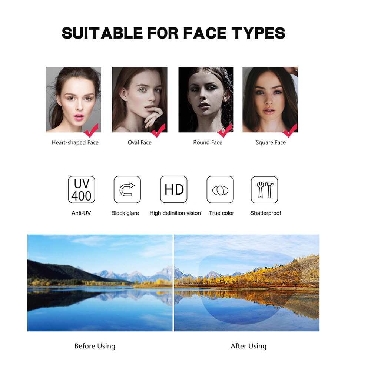
Task: Click the Suitable For Face Types heading
Action: (x=173, y=33)
